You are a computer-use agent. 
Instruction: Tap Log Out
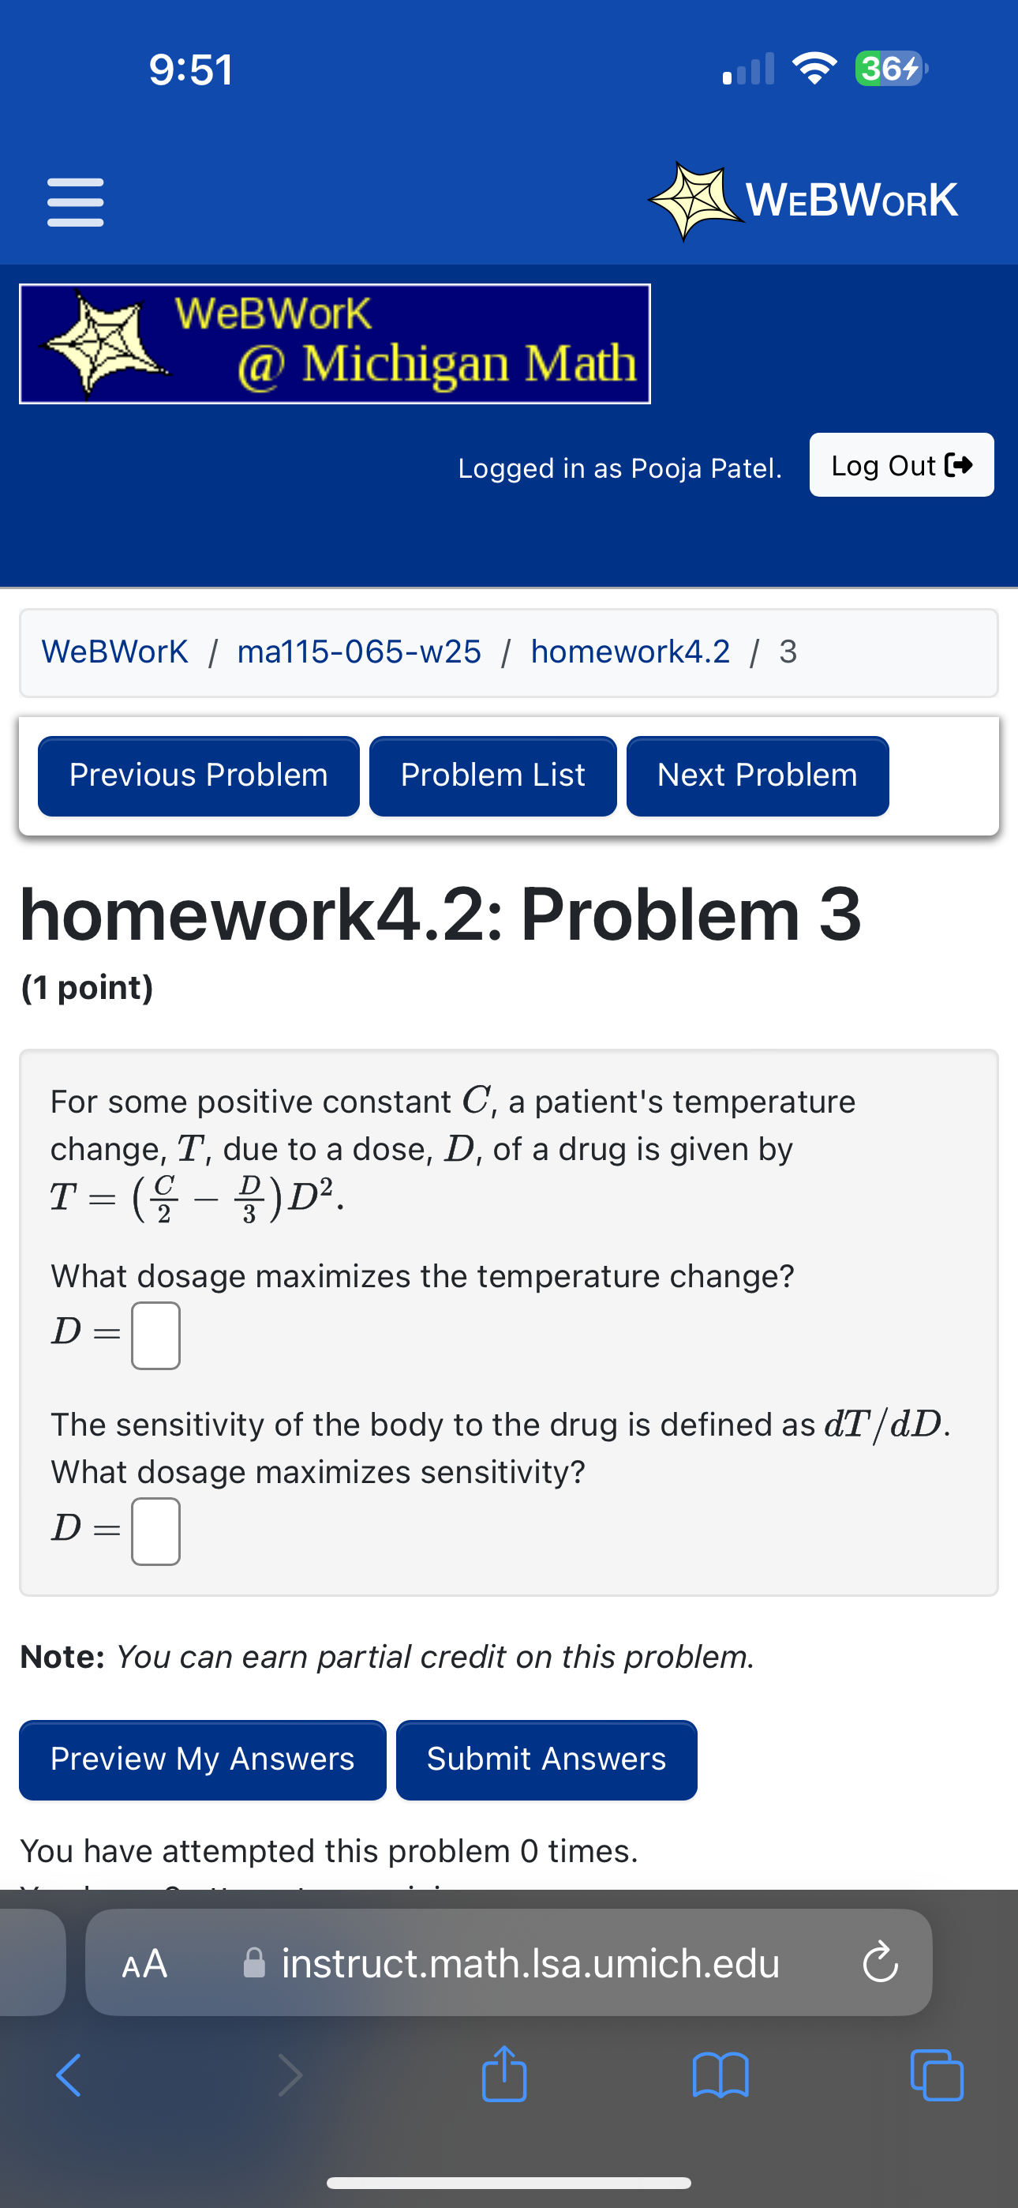(900, 465)
